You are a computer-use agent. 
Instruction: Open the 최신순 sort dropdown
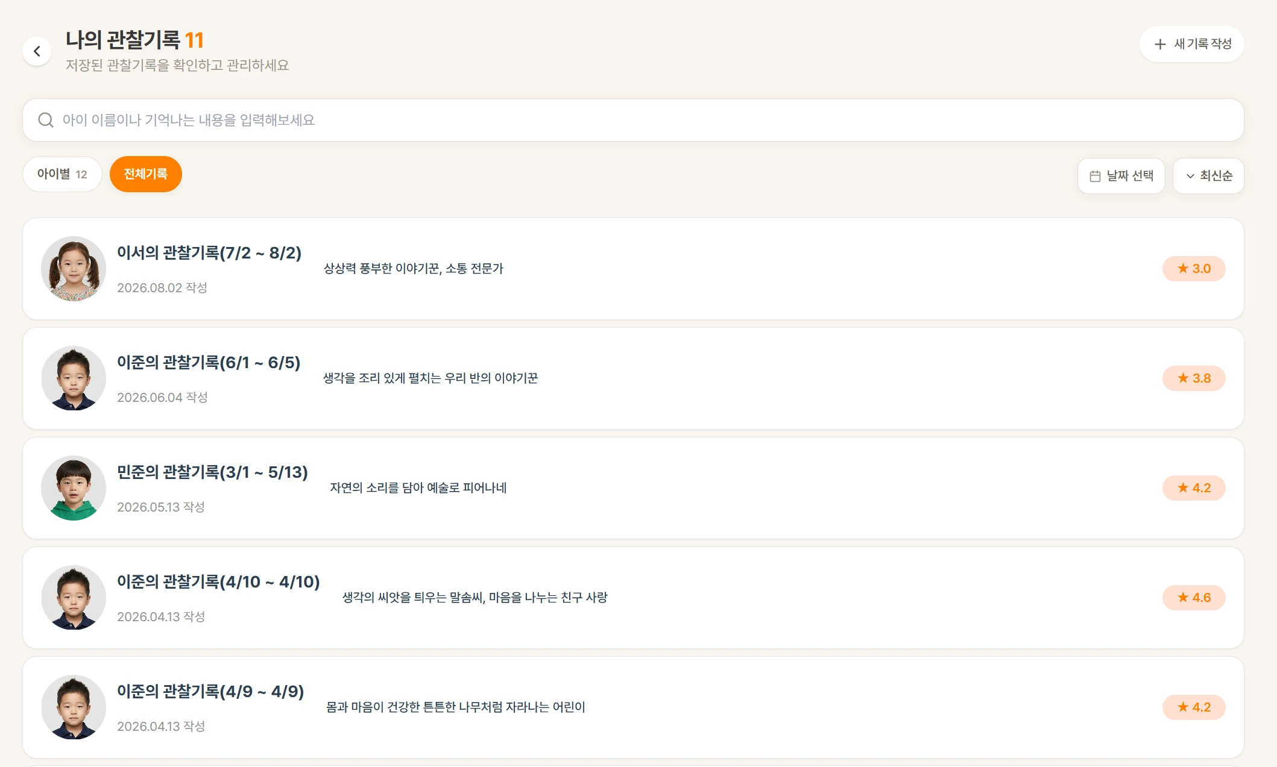coord(1208,176)
